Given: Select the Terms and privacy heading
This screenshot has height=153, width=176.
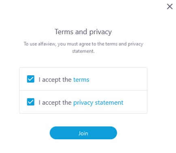Looking at the screenshot, I should (83, 32).
